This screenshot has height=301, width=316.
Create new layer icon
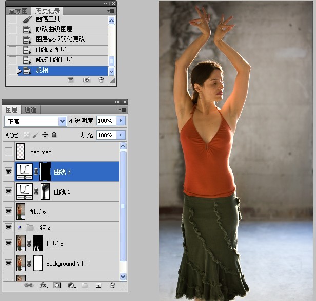(98, 285)
